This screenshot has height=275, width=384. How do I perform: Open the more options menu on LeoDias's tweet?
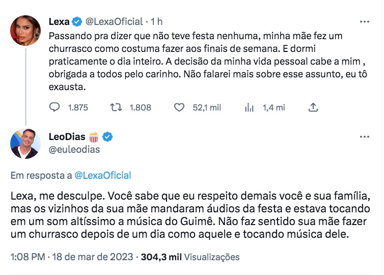[365, 137]
